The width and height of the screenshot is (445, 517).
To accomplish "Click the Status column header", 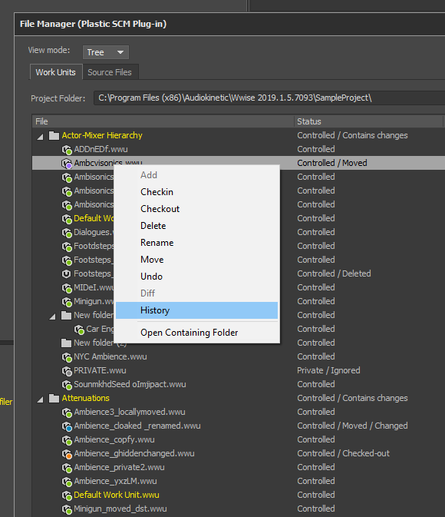I will 368,121.
